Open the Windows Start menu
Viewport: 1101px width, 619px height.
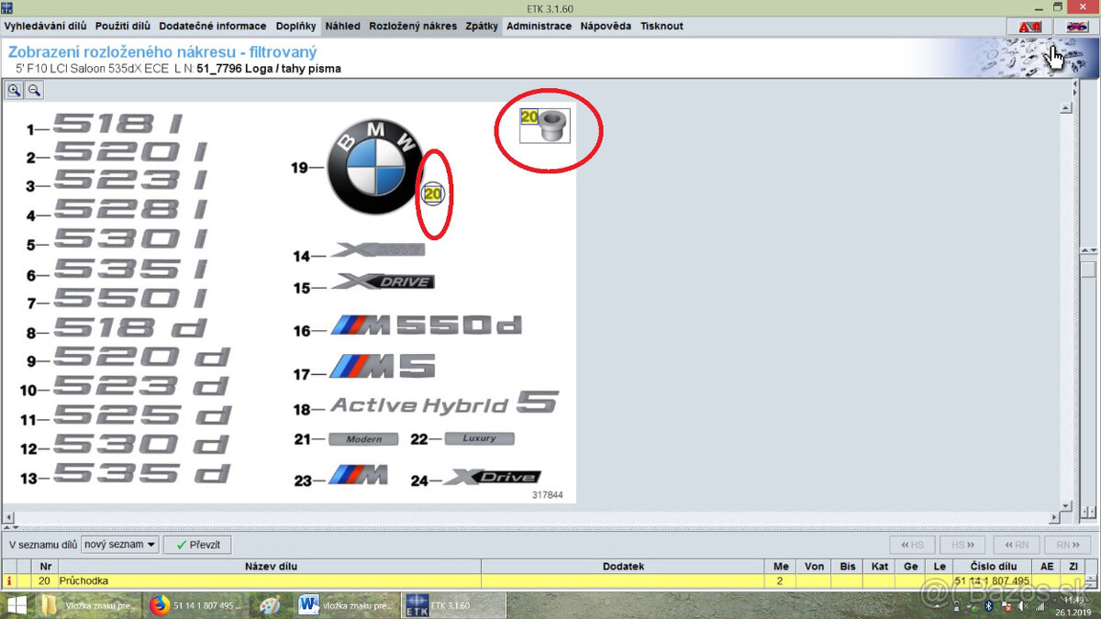coord(17,605)
